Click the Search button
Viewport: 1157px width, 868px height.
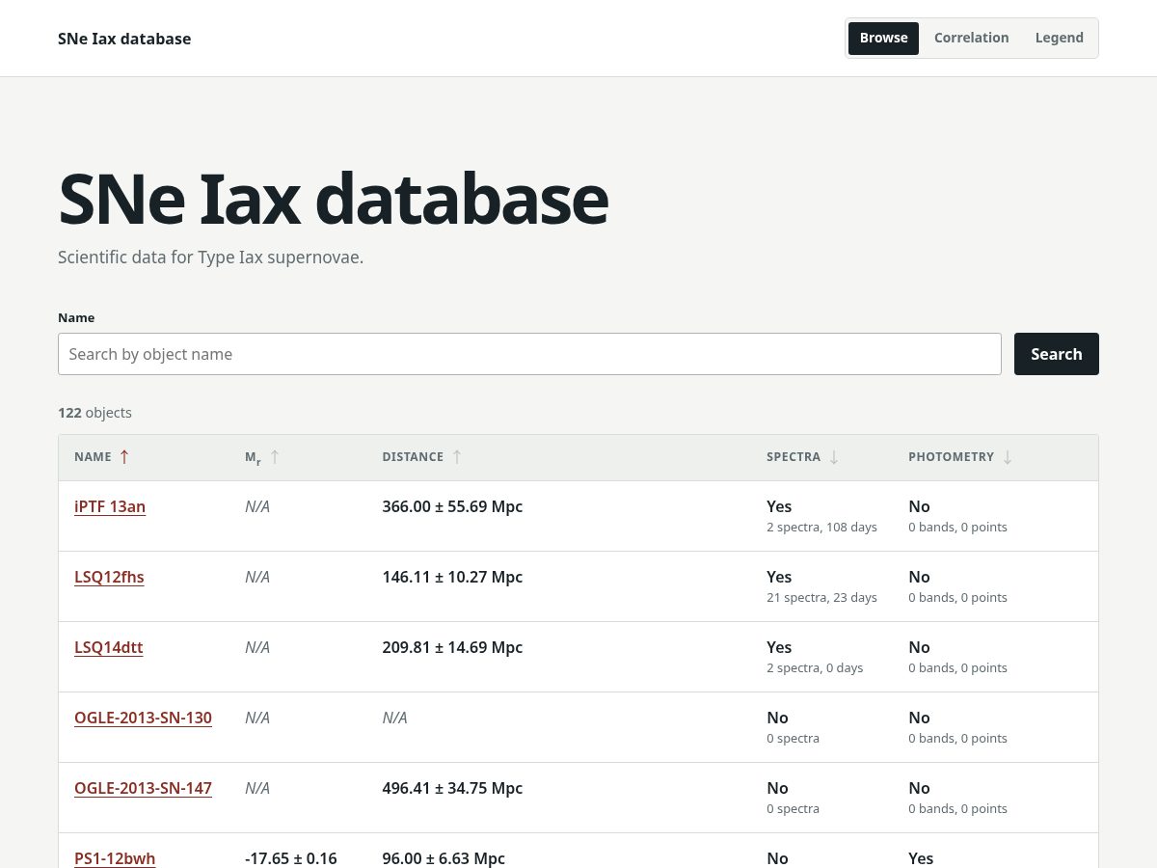[x=1057, y=354]
